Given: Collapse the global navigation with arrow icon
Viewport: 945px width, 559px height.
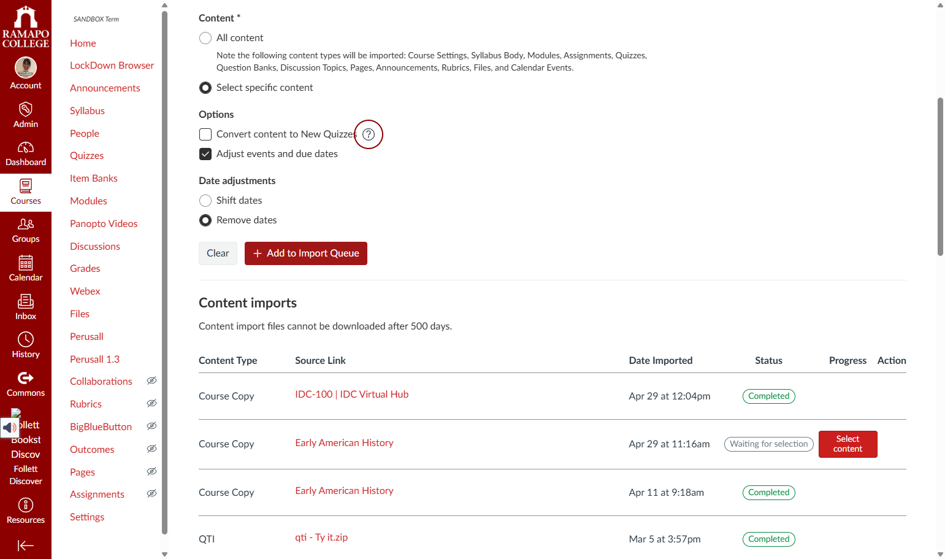Looking at the screenshot, I should (26, 546).
